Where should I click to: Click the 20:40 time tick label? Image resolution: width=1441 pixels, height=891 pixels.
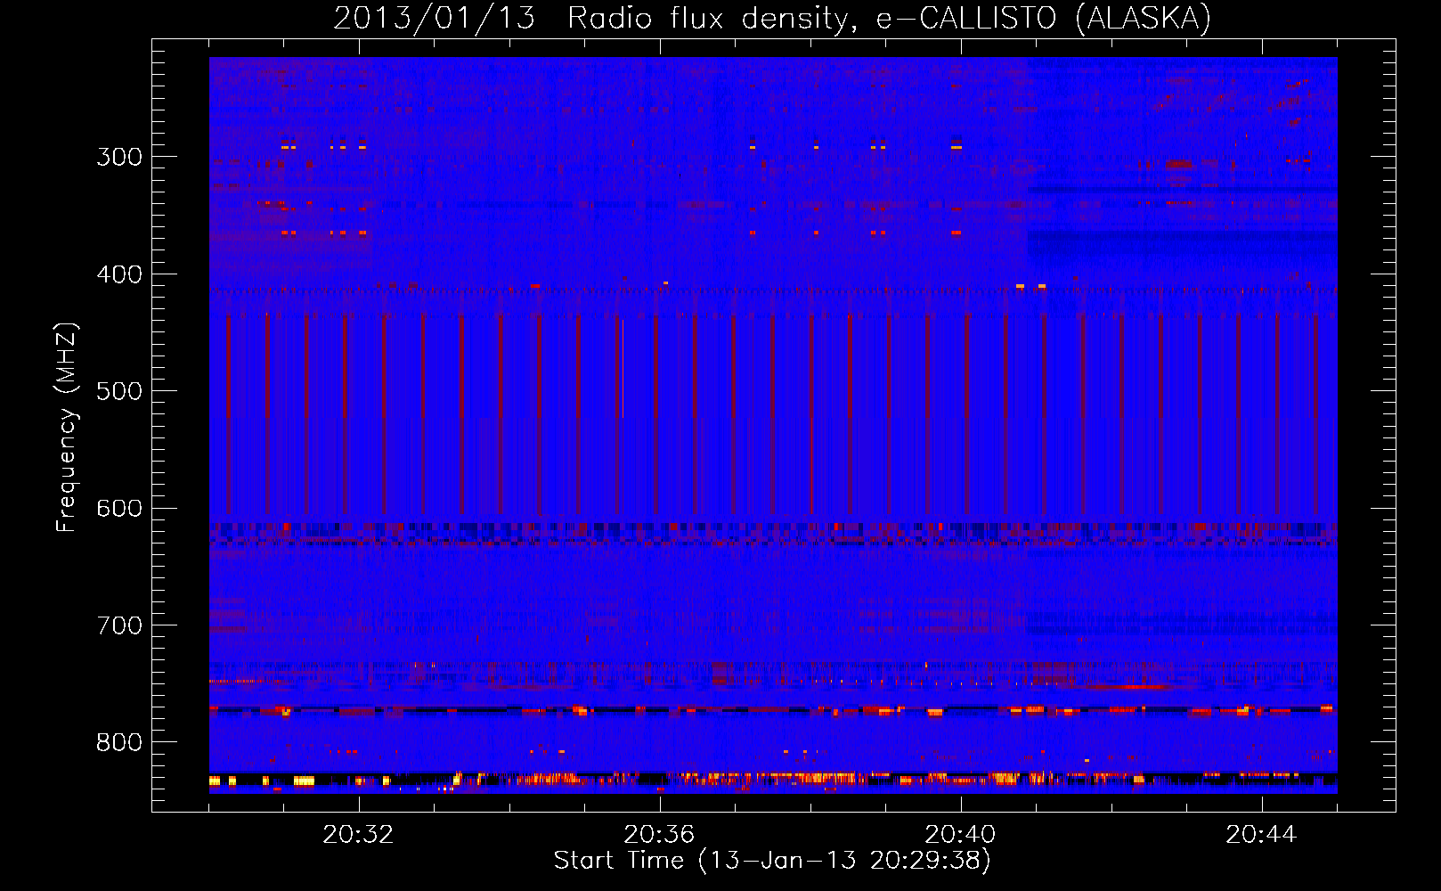pos(960,835)
